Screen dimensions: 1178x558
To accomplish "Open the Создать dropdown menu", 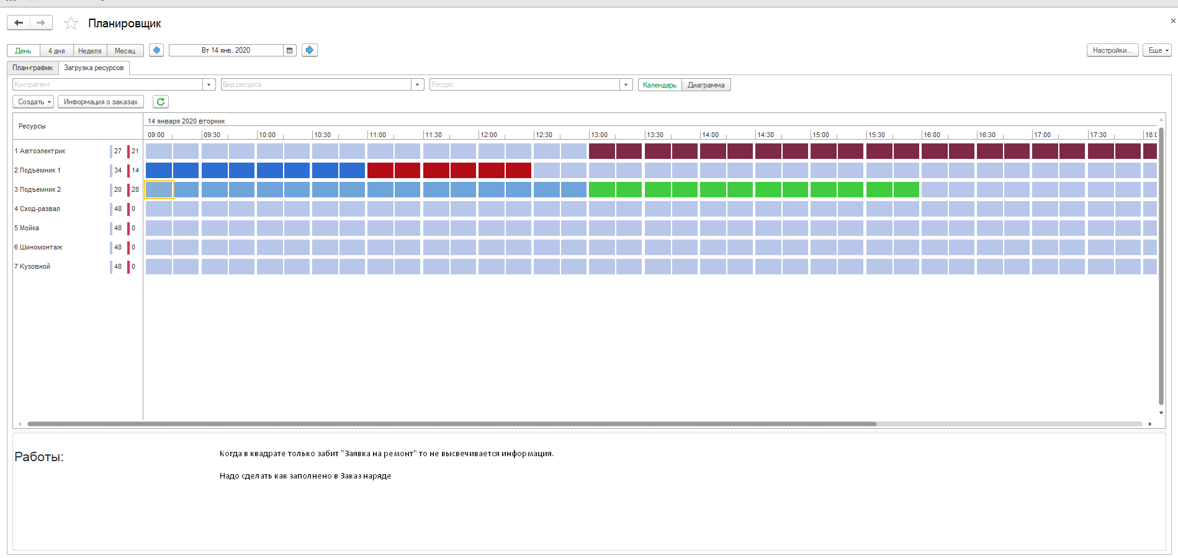I will tap(34, 102).
